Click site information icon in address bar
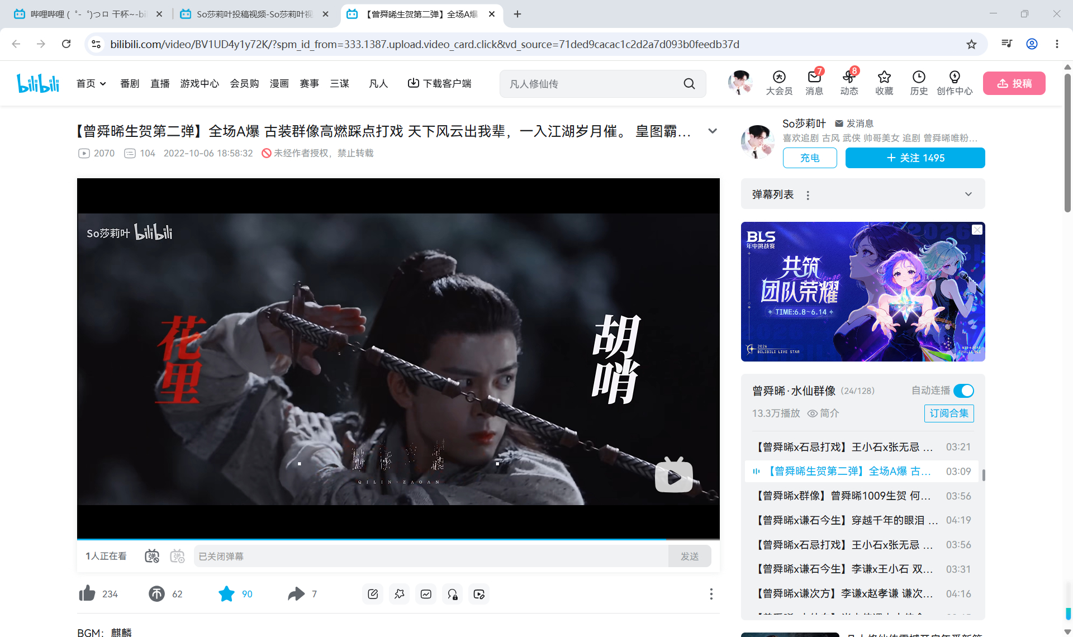This screenshot has height=637, width=1073. coord(96,44)
